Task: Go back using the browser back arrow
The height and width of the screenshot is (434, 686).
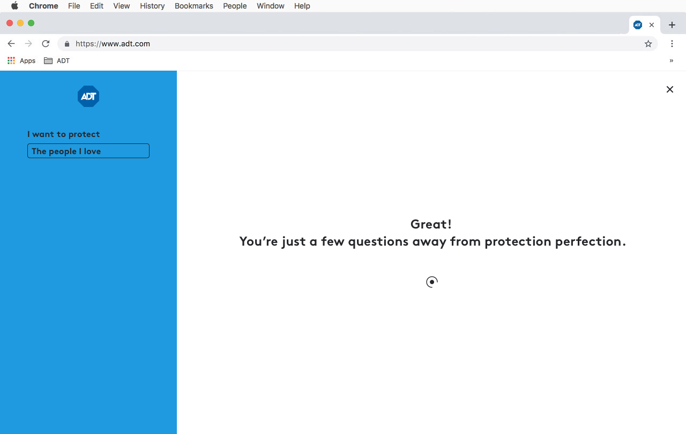Action: pos(11,44)
